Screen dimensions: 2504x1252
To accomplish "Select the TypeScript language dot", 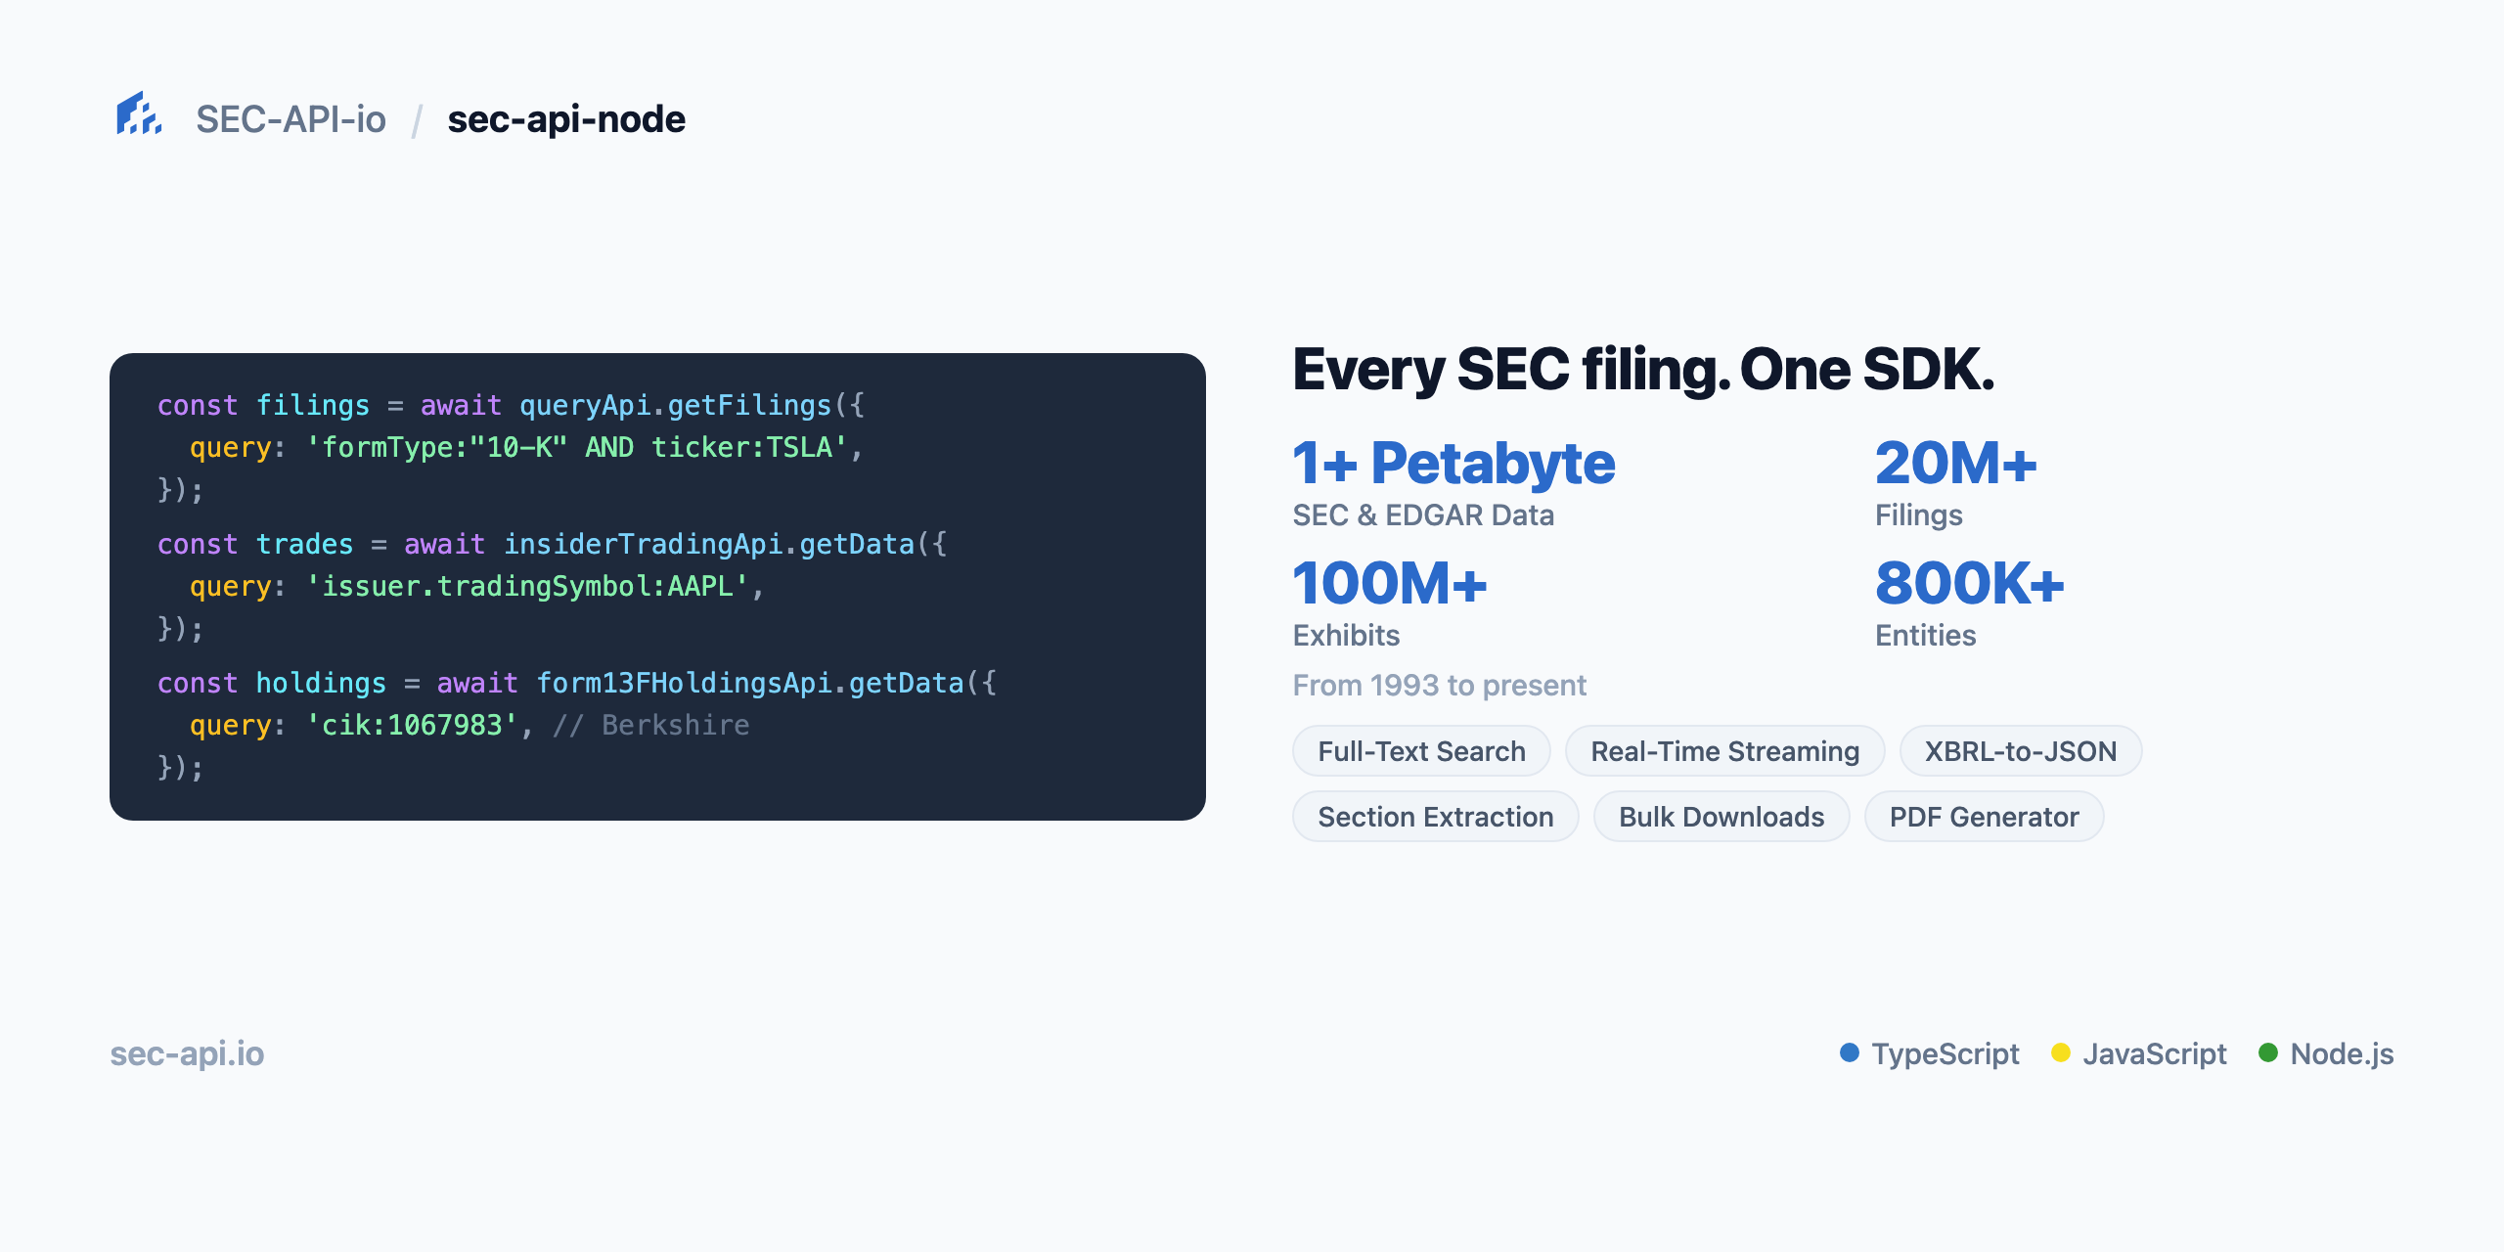I will click(1849, 1053).
